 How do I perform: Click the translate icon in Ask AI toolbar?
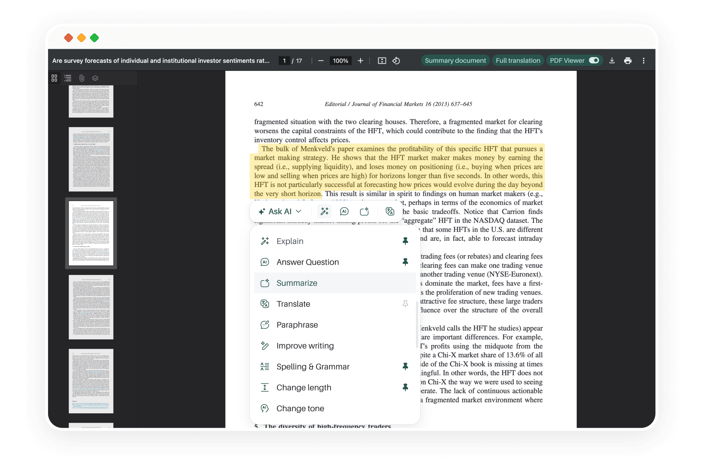click(x=390, y=212)
